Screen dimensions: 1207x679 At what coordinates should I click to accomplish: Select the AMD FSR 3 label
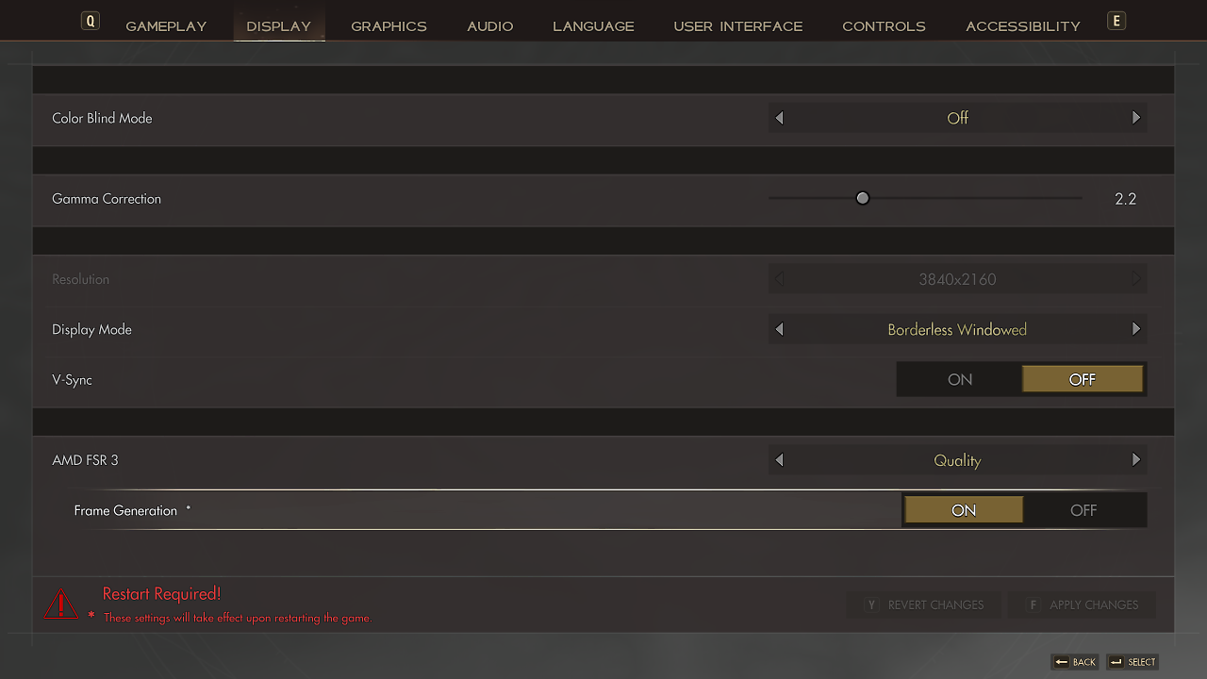point(85,460)
